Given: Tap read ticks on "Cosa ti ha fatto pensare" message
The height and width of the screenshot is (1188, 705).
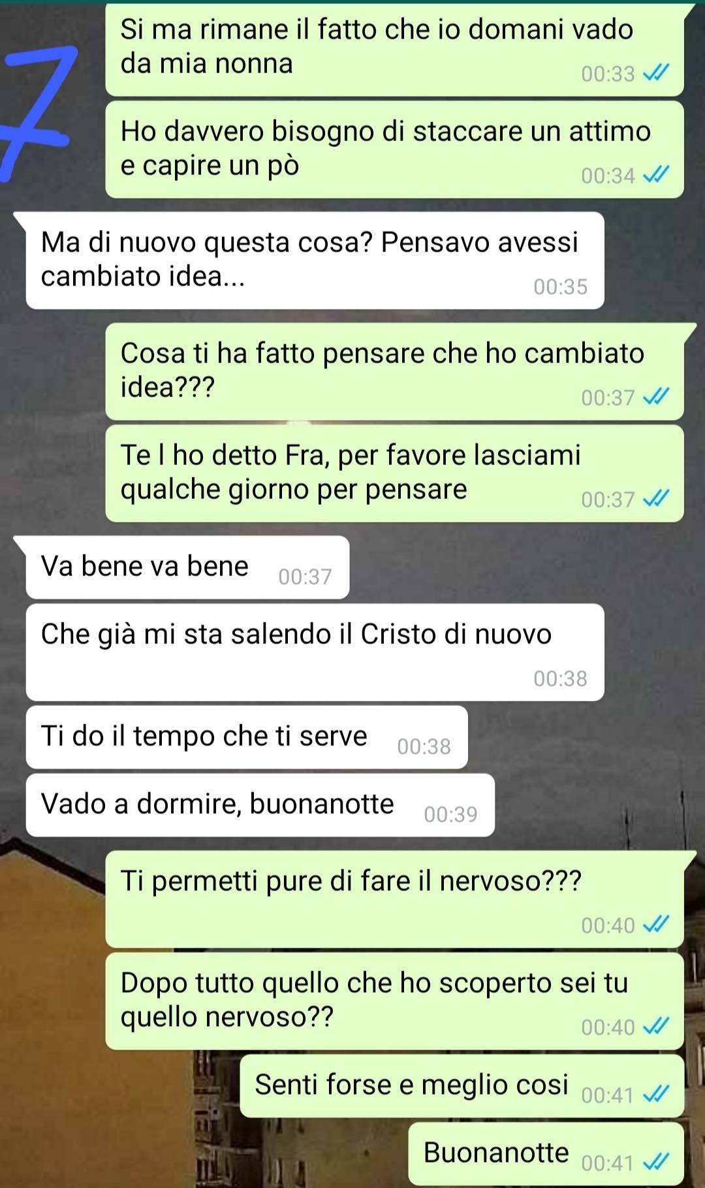Looking at the screenshot, I should click(656, 397).
